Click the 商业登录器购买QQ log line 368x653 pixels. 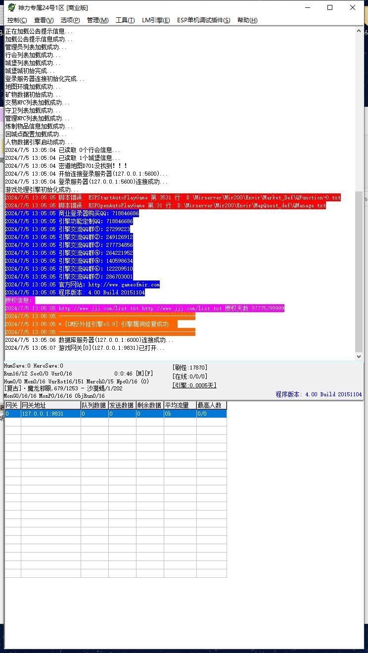pos(72,213)
